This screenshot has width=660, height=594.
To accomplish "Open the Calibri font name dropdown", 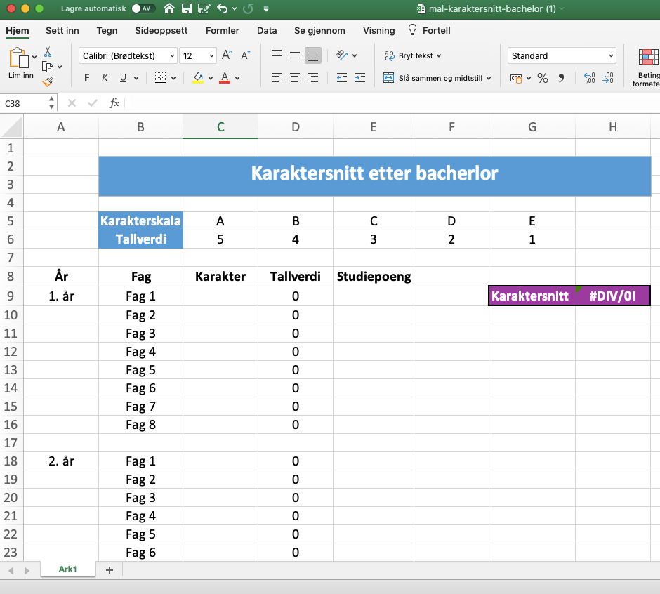I will pyautogui.click(x=173, y=56).
